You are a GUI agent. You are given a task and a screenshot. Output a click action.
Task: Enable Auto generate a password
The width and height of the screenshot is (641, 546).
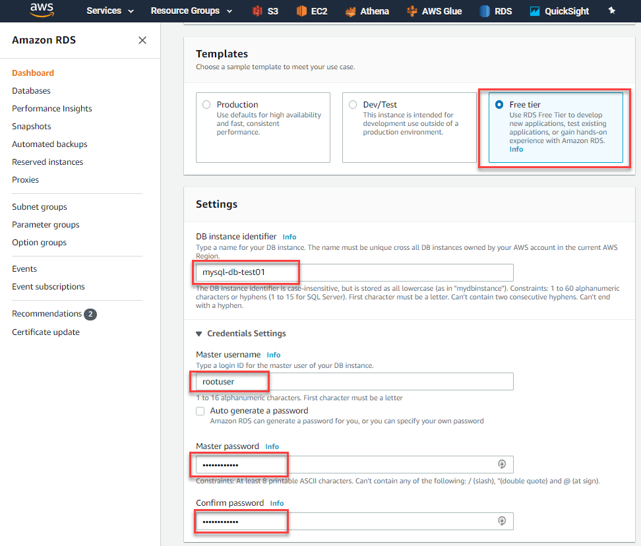(200, 411)
